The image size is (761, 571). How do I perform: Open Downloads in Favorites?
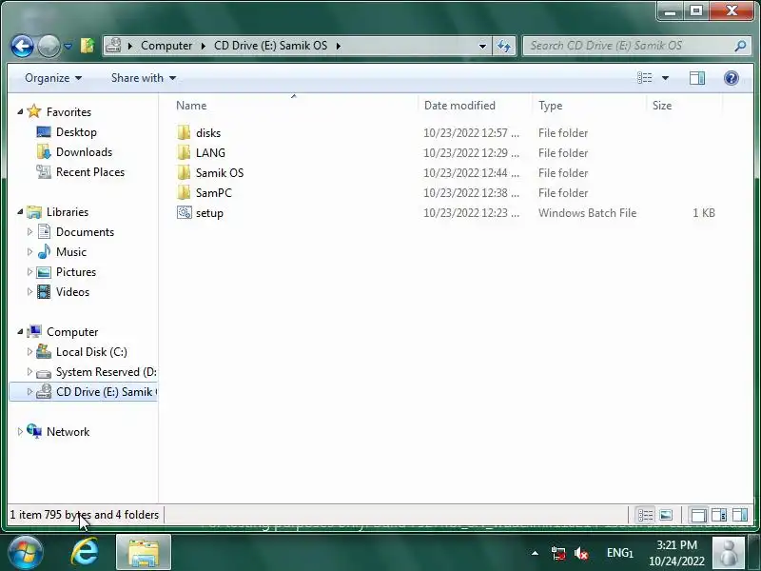coord(84,152)
